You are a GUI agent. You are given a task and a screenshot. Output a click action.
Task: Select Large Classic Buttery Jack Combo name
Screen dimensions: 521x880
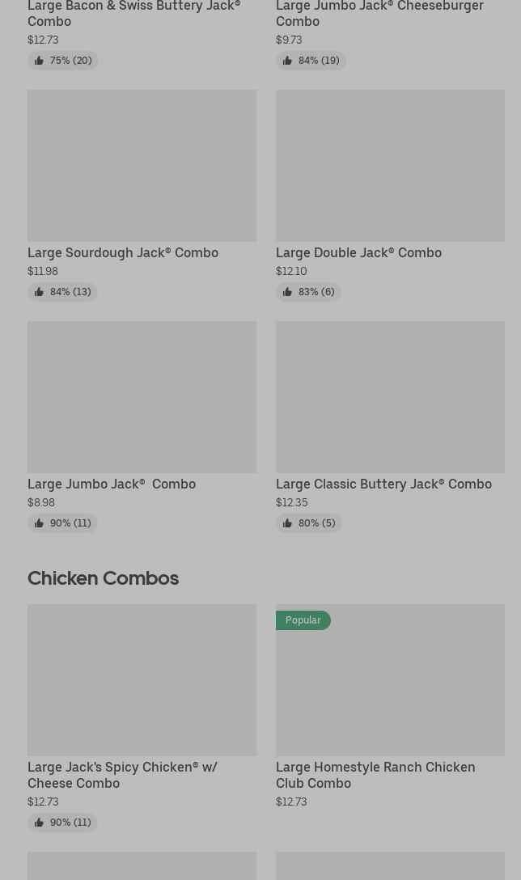[x=384, y=484]
